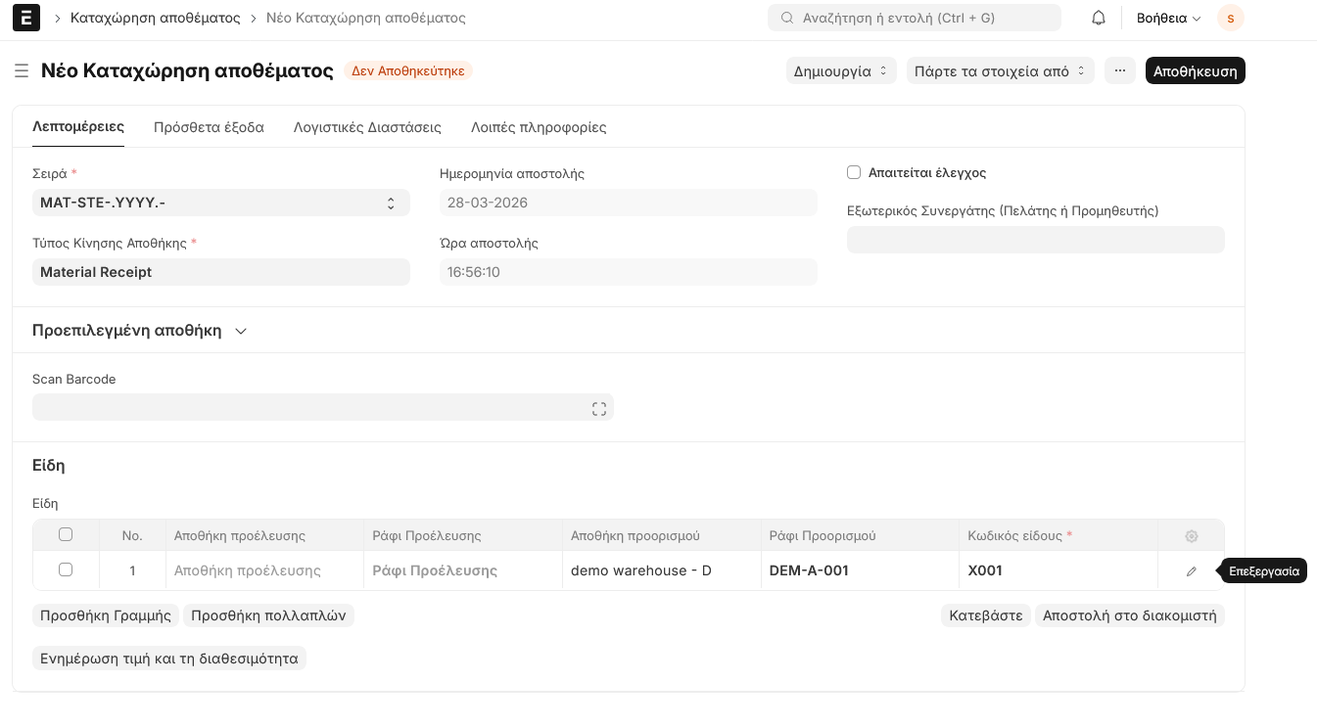1317x728 pixels.
Task: Click the ERPNext home logo icon
Action: tap(26, 18)
